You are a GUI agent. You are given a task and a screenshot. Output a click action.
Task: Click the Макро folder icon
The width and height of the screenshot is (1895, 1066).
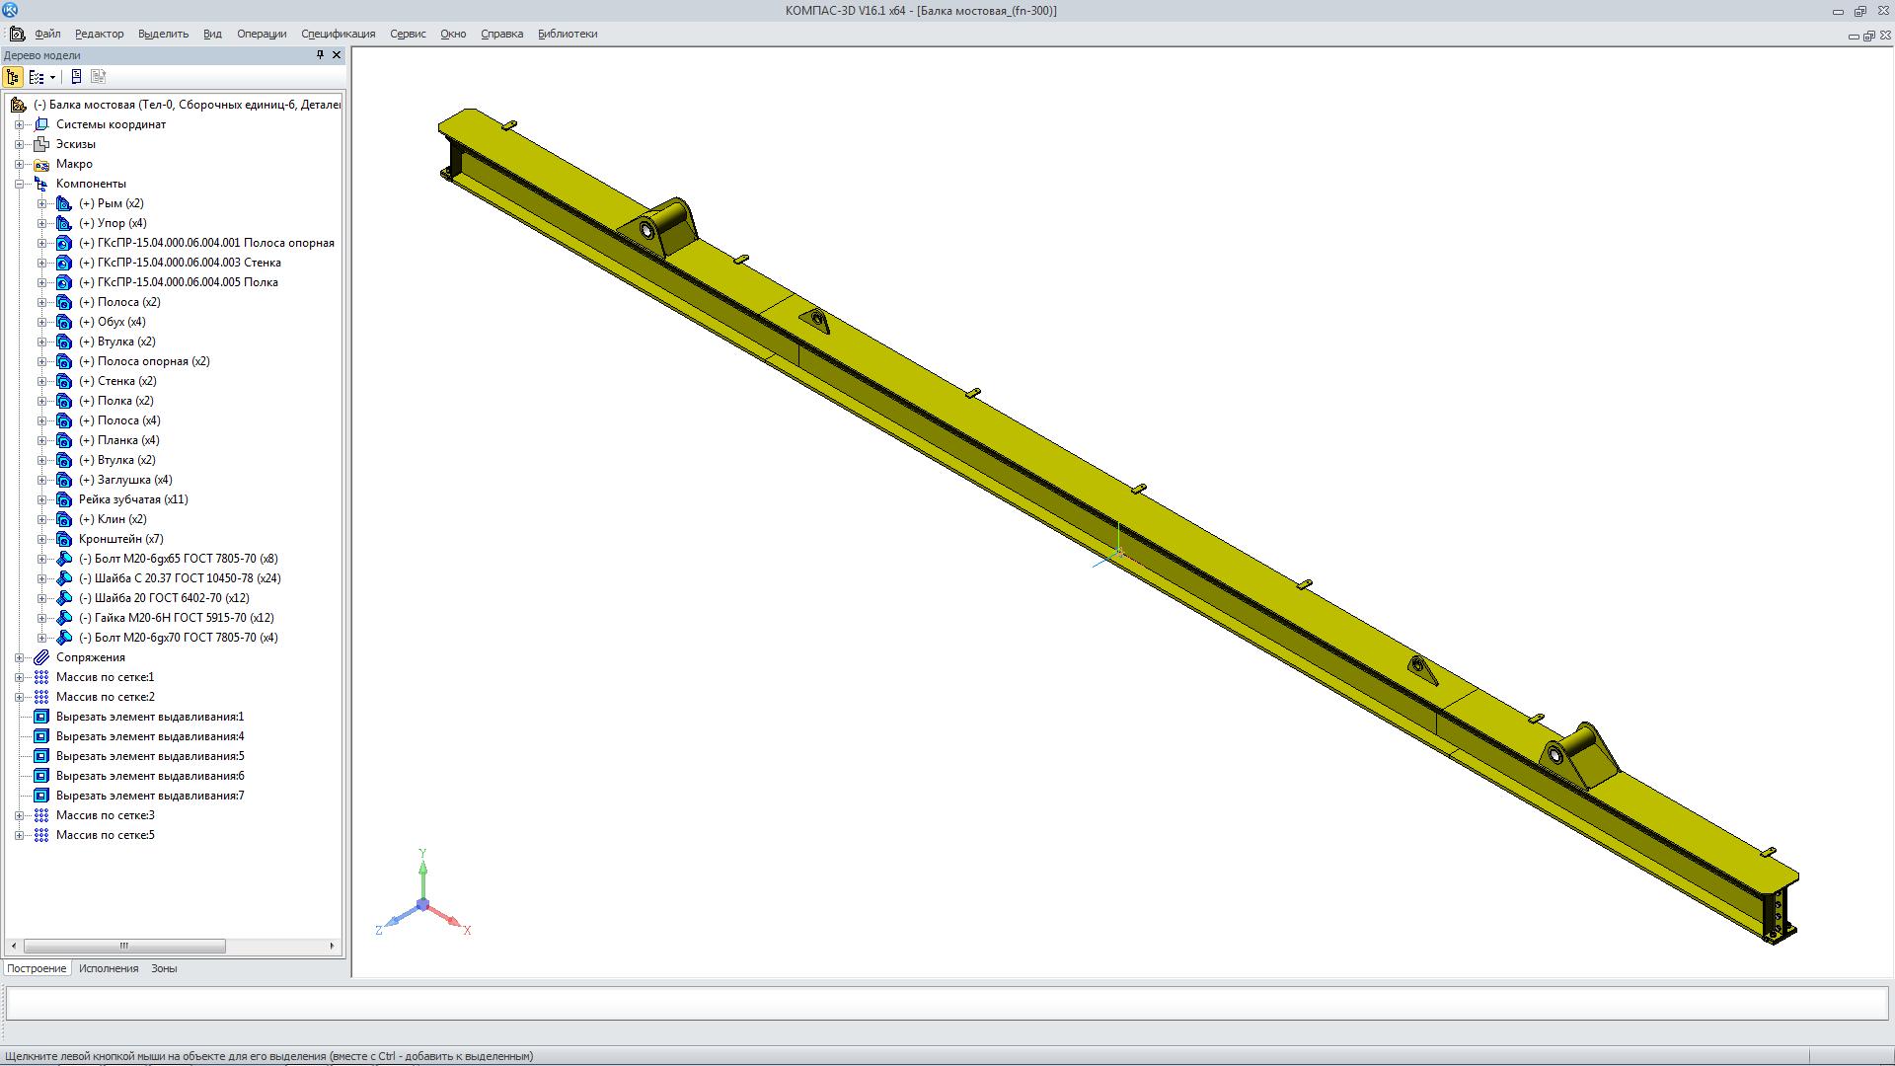coord(41,164)
